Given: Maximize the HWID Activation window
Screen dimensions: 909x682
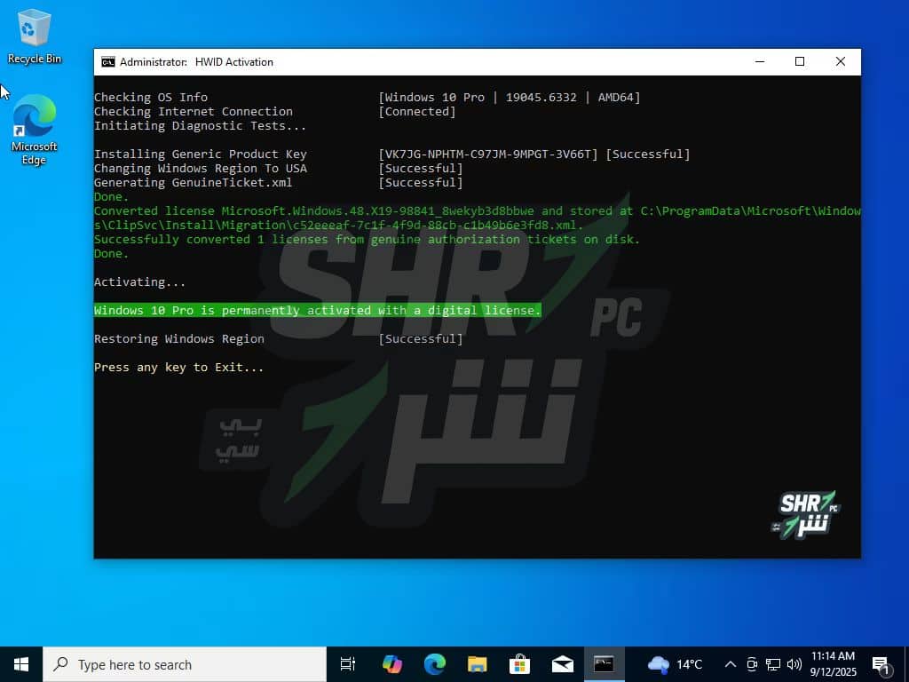Looking at the screenshot, I should [800, 61].
